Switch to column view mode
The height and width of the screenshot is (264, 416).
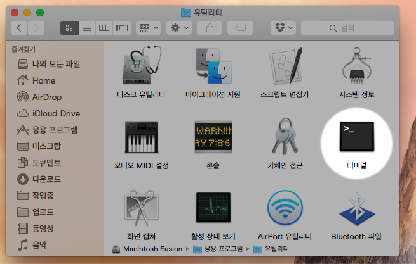(104, 28)
